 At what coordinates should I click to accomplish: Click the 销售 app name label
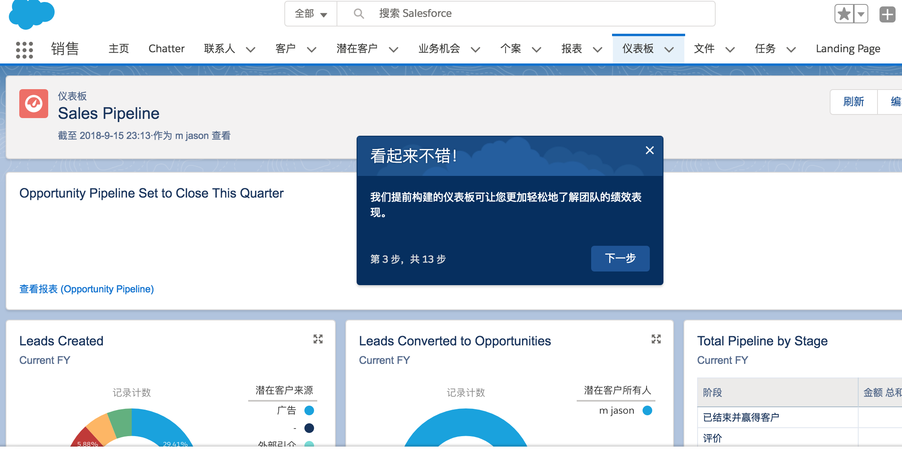pos(65,49)
